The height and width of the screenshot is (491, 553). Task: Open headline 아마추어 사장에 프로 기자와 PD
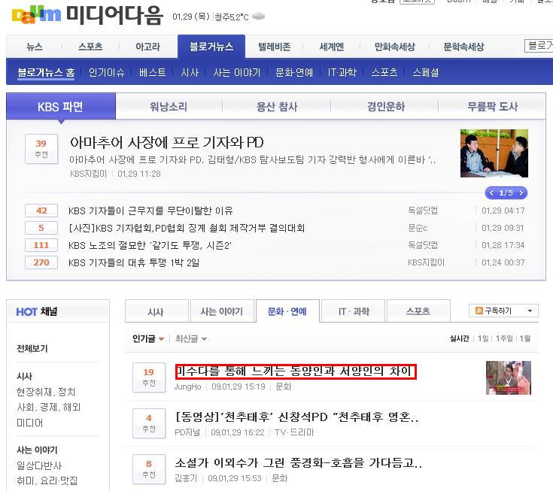167,142
